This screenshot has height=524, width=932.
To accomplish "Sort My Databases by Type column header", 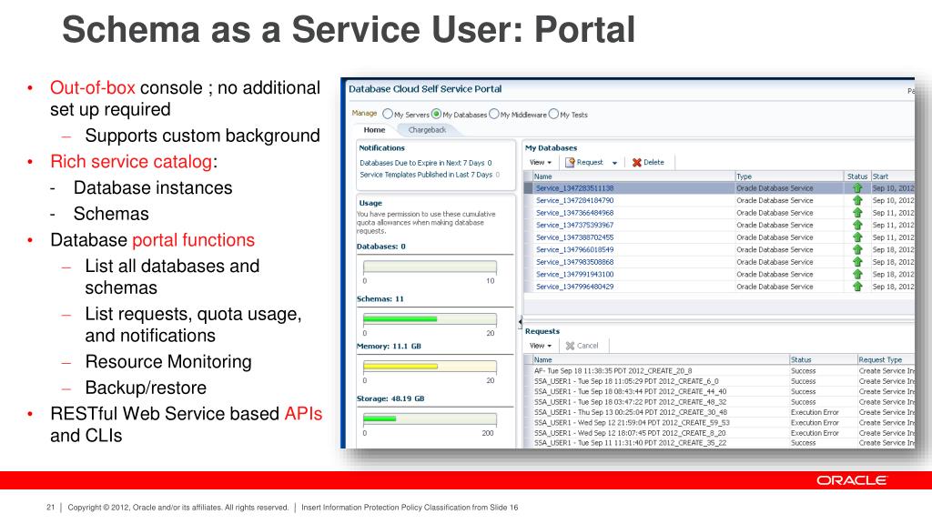I will click(x=789, y=176).
